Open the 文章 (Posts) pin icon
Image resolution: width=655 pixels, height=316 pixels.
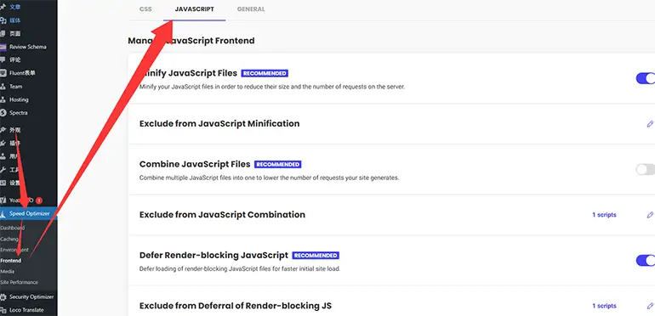3,7
